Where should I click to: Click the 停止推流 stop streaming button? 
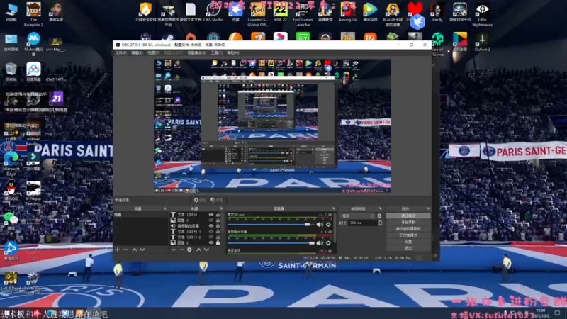pyautogui.click(x=408, y=216)
